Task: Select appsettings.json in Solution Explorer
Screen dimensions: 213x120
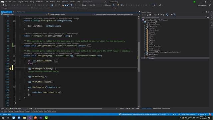Action: coord(153,54)
